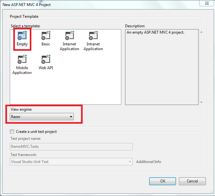This screenshot has height=196, width=215.
Task: Click the 'Mobile Application' label text
Action: pos(22,70)
